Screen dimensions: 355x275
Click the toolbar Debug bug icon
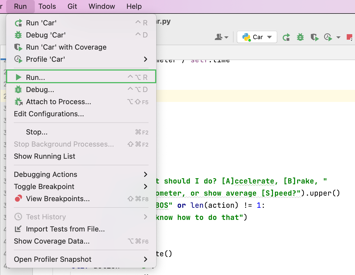click(300, 37)
